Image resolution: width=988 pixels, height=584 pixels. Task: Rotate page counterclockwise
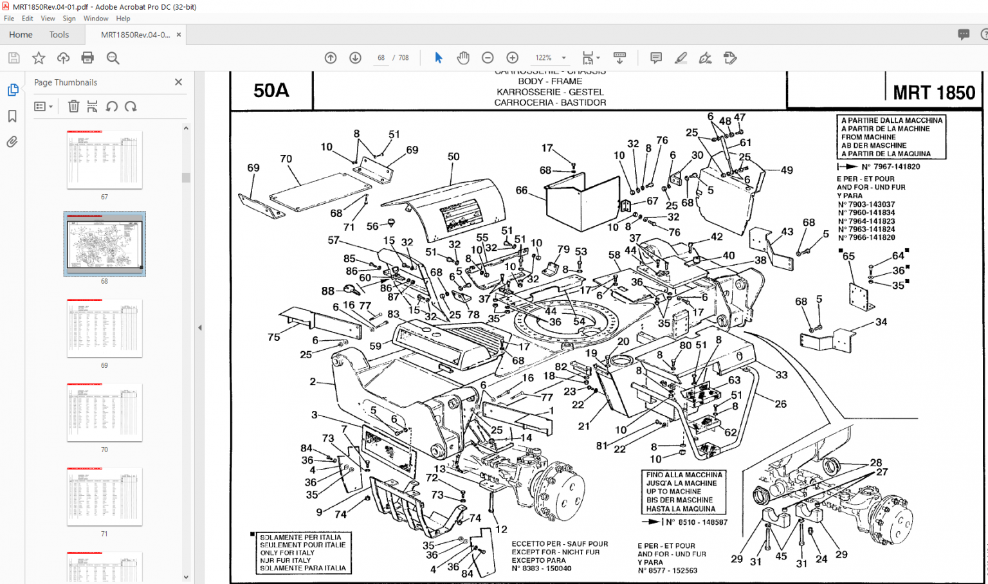pyautogui.click(x=111, y=106)
